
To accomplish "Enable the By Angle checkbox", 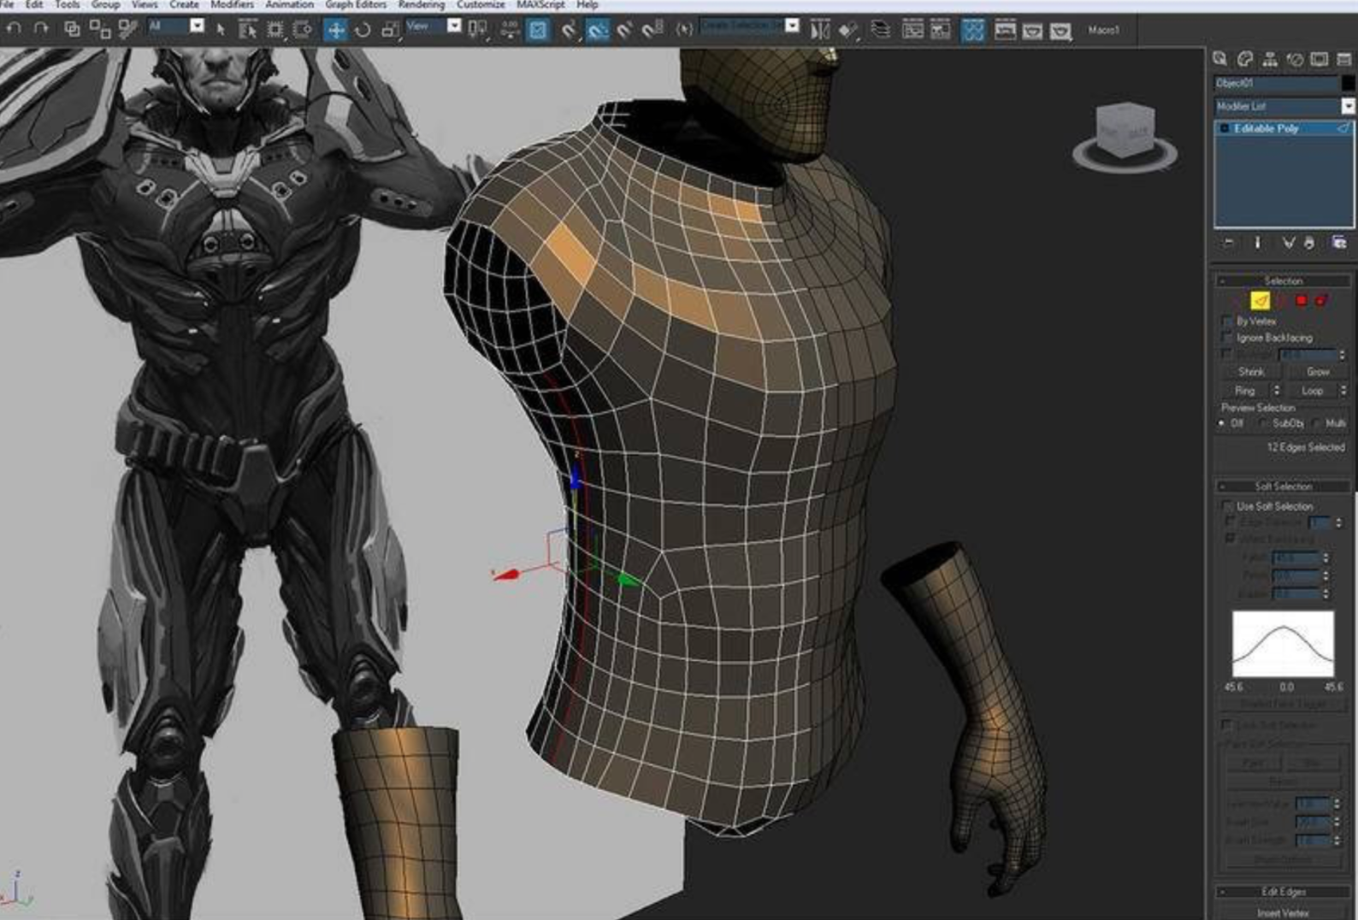I will 1226,354.
